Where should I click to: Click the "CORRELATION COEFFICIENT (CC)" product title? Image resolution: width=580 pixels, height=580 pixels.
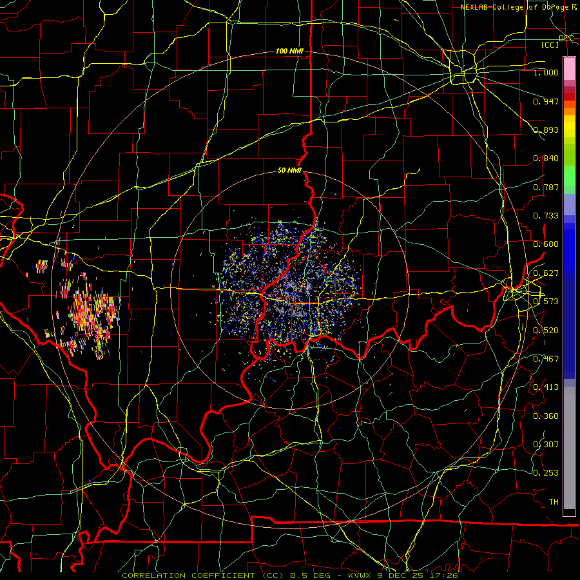tap(203, 575)
